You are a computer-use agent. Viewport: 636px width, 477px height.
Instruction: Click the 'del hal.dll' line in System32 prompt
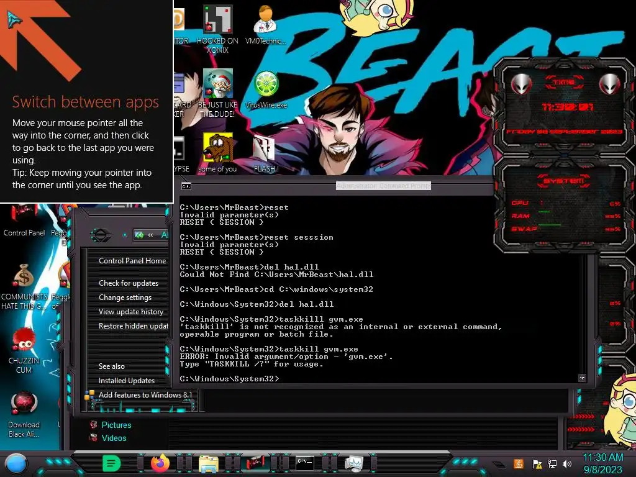coord(257,304)
